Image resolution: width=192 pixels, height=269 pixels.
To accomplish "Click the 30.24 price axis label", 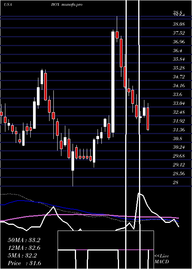I will click(179, 147).
